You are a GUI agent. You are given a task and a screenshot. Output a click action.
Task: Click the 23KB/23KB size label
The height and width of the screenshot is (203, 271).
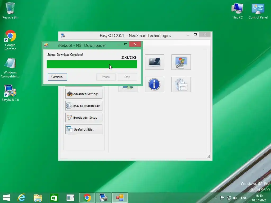(x=129, y=57)
